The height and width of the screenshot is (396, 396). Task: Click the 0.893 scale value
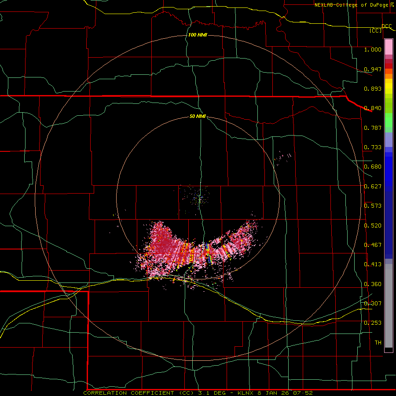click(x=373, y=88)
